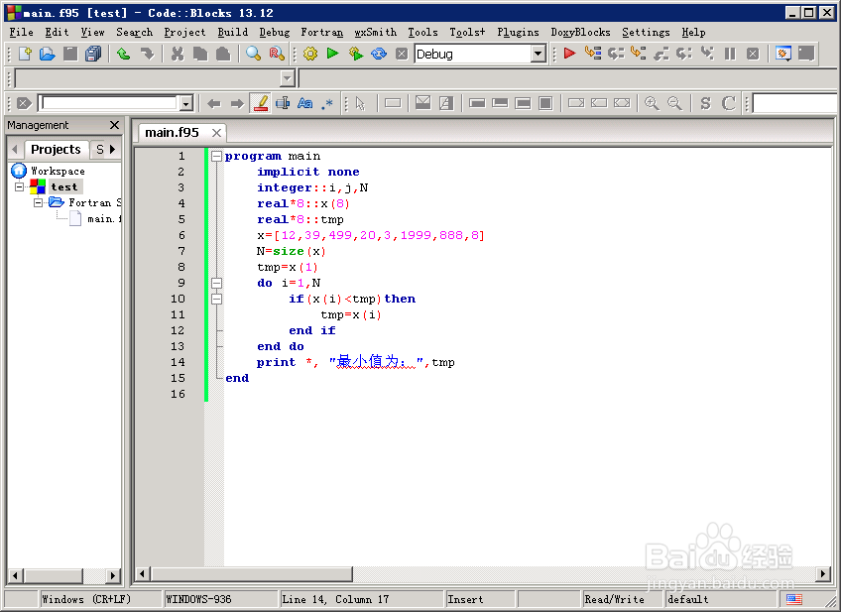Click the editor horizontal scrollbar thumb
This screenshot has width=841, height=612.
[x=252, y=574]
